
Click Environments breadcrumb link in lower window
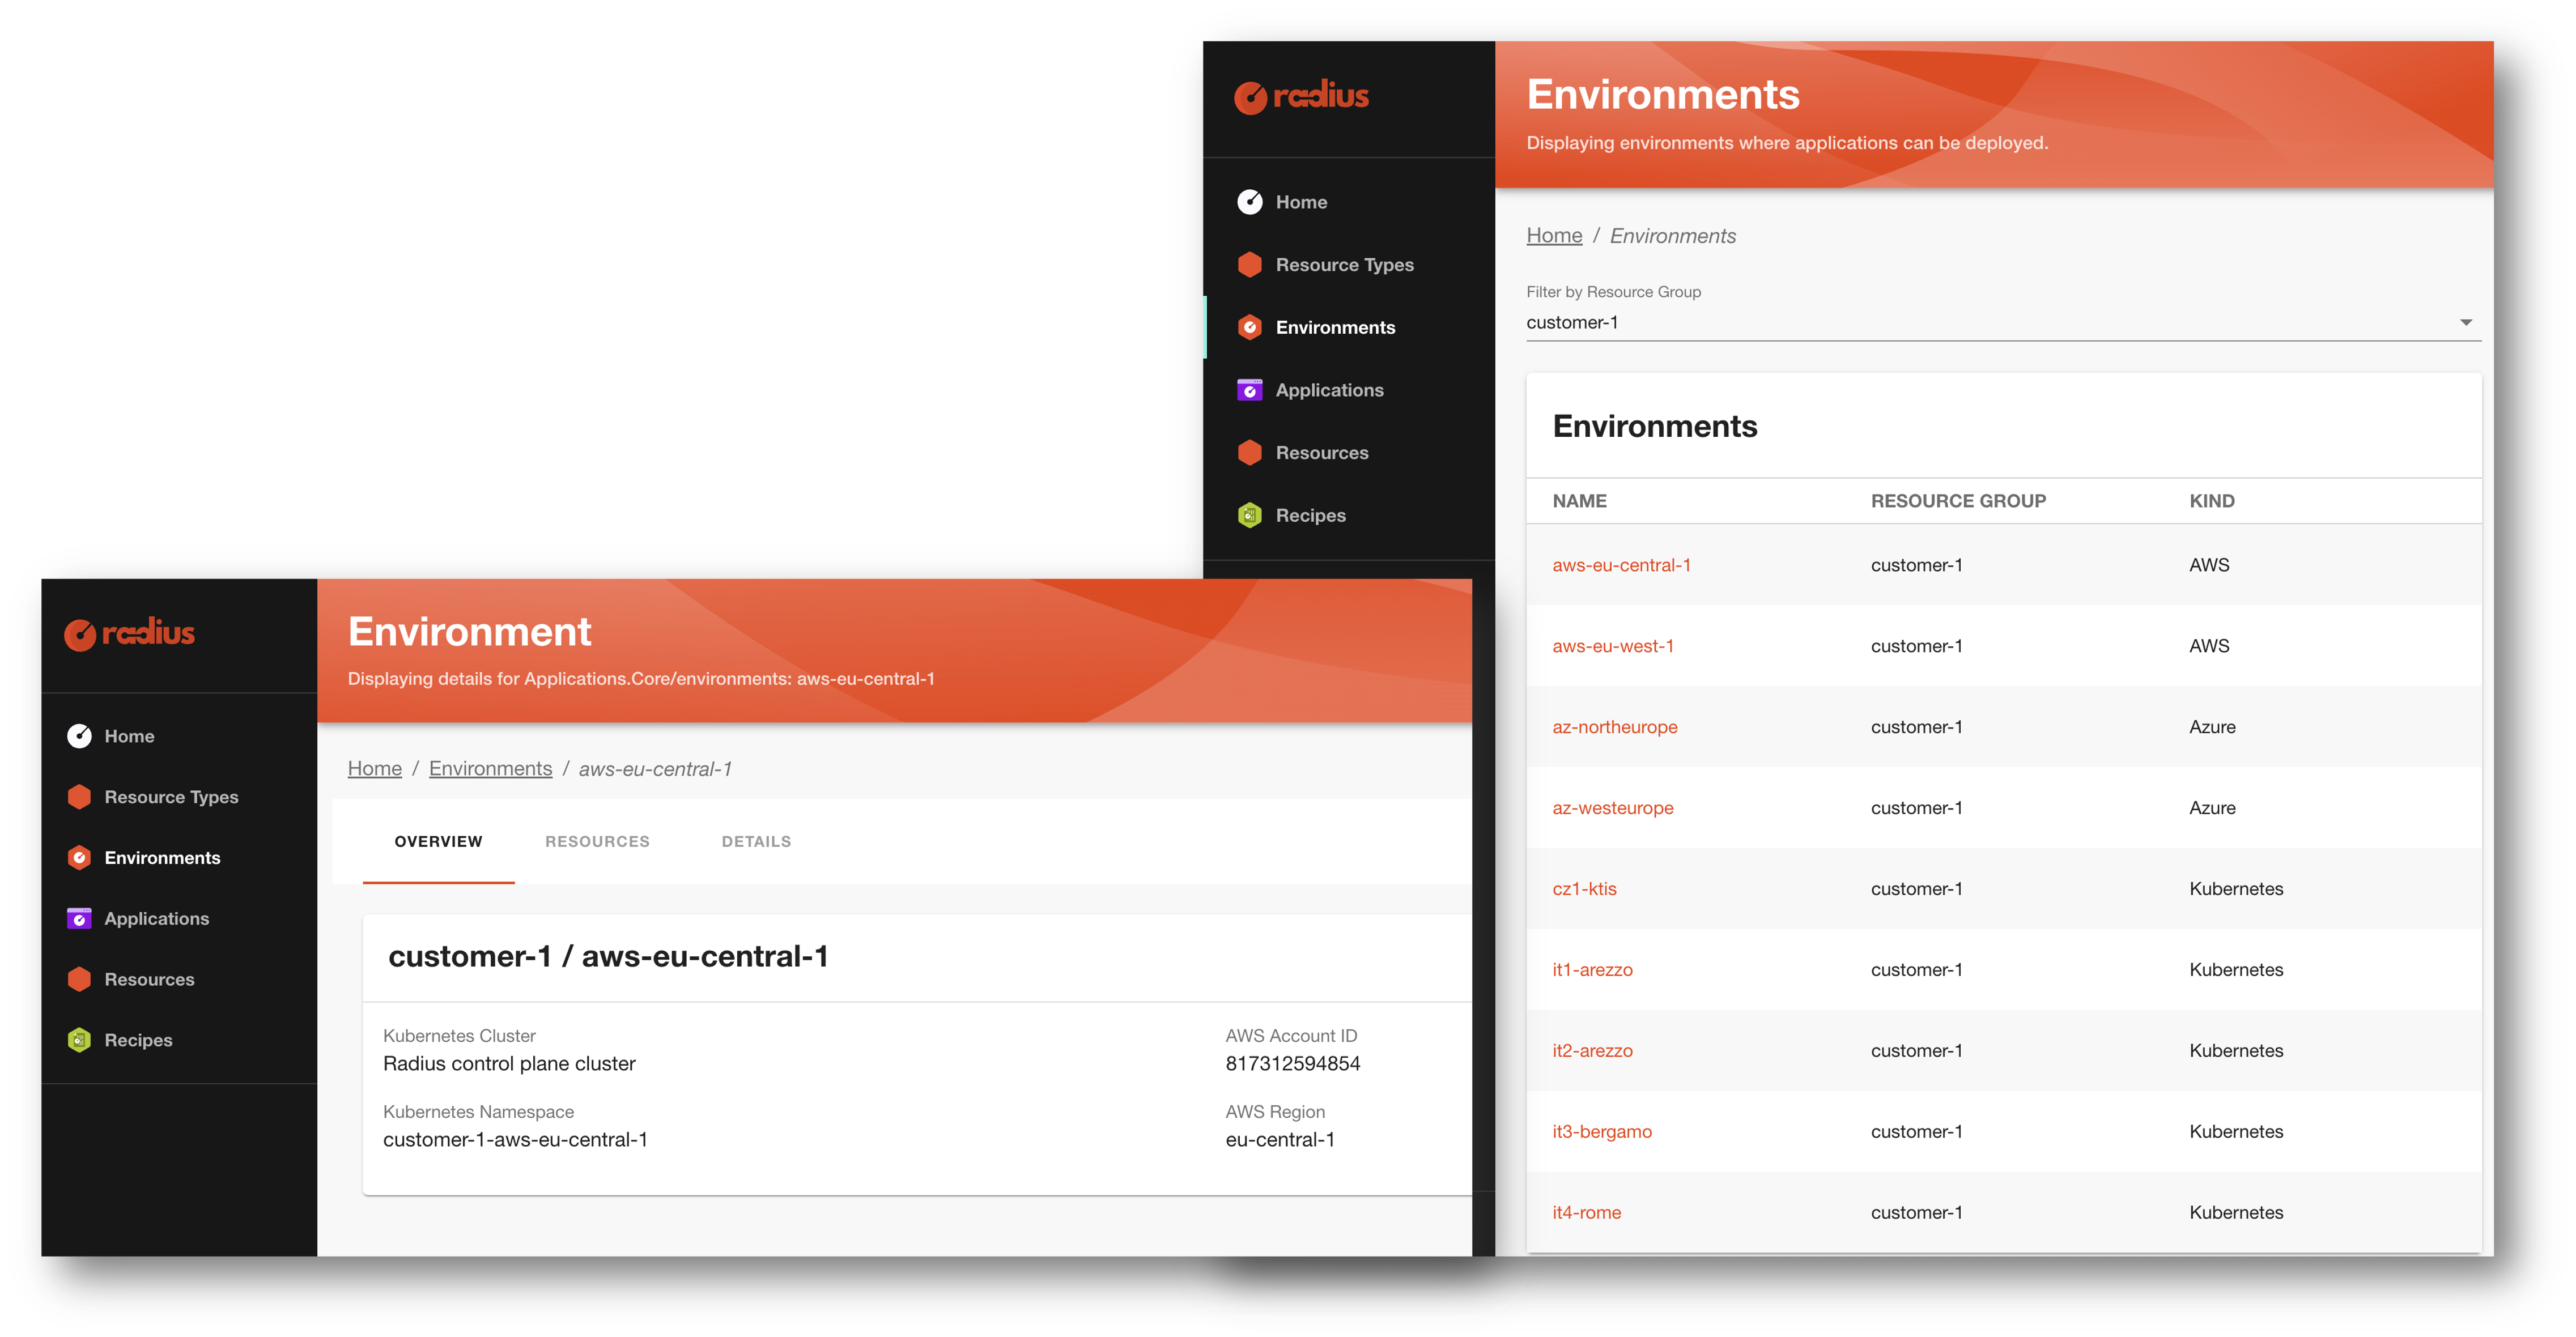490,768
